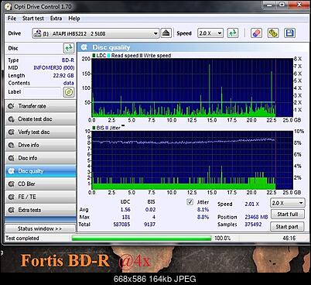The image size is (311, 285).
Task: Click the FE / TE sidebar icon
Action: (11, 197)
